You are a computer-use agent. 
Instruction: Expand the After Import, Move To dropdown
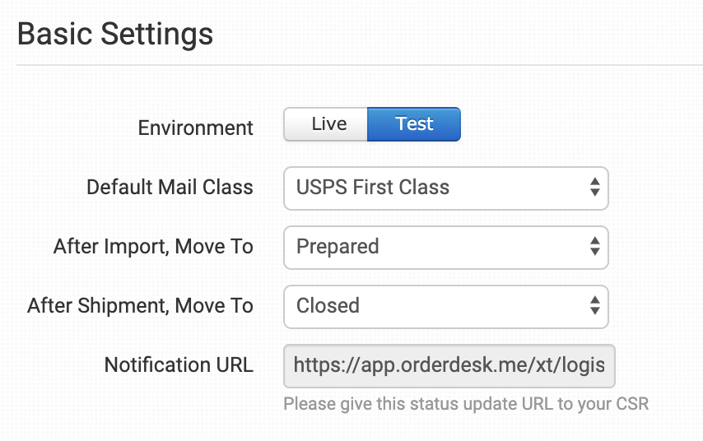[445, 247]
